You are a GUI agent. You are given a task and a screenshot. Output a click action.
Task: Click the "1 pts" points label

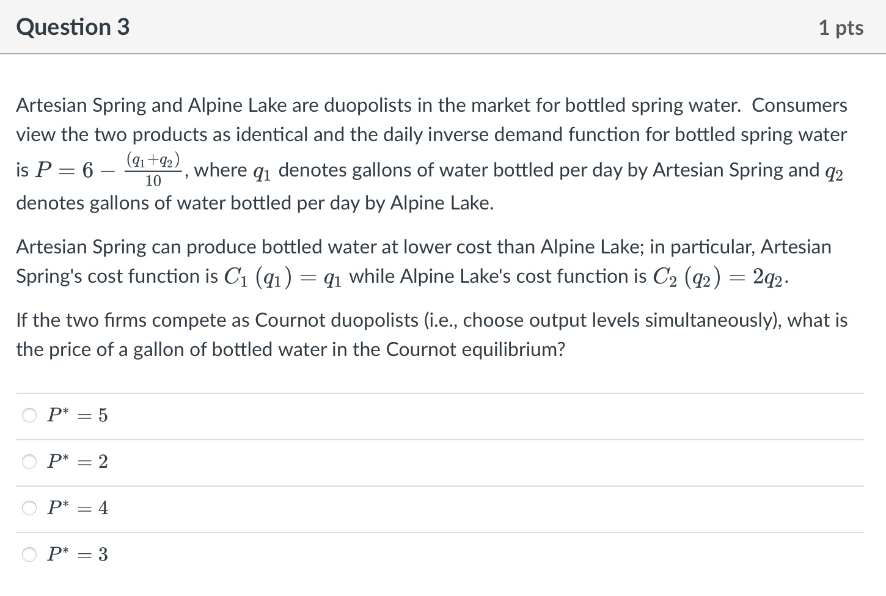(x=840, y=28)
